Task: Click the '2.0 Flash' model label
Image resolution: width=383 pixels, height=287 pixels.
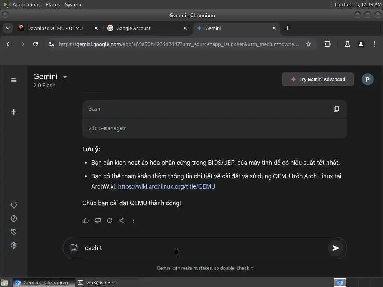Action: 44,86
